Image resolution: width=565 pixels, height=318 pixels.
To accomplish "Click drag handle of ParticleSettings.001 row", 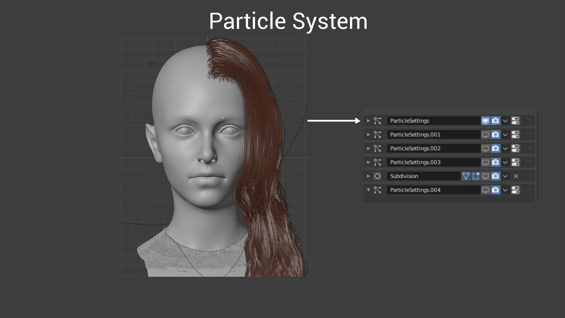I will click(529, 134).
